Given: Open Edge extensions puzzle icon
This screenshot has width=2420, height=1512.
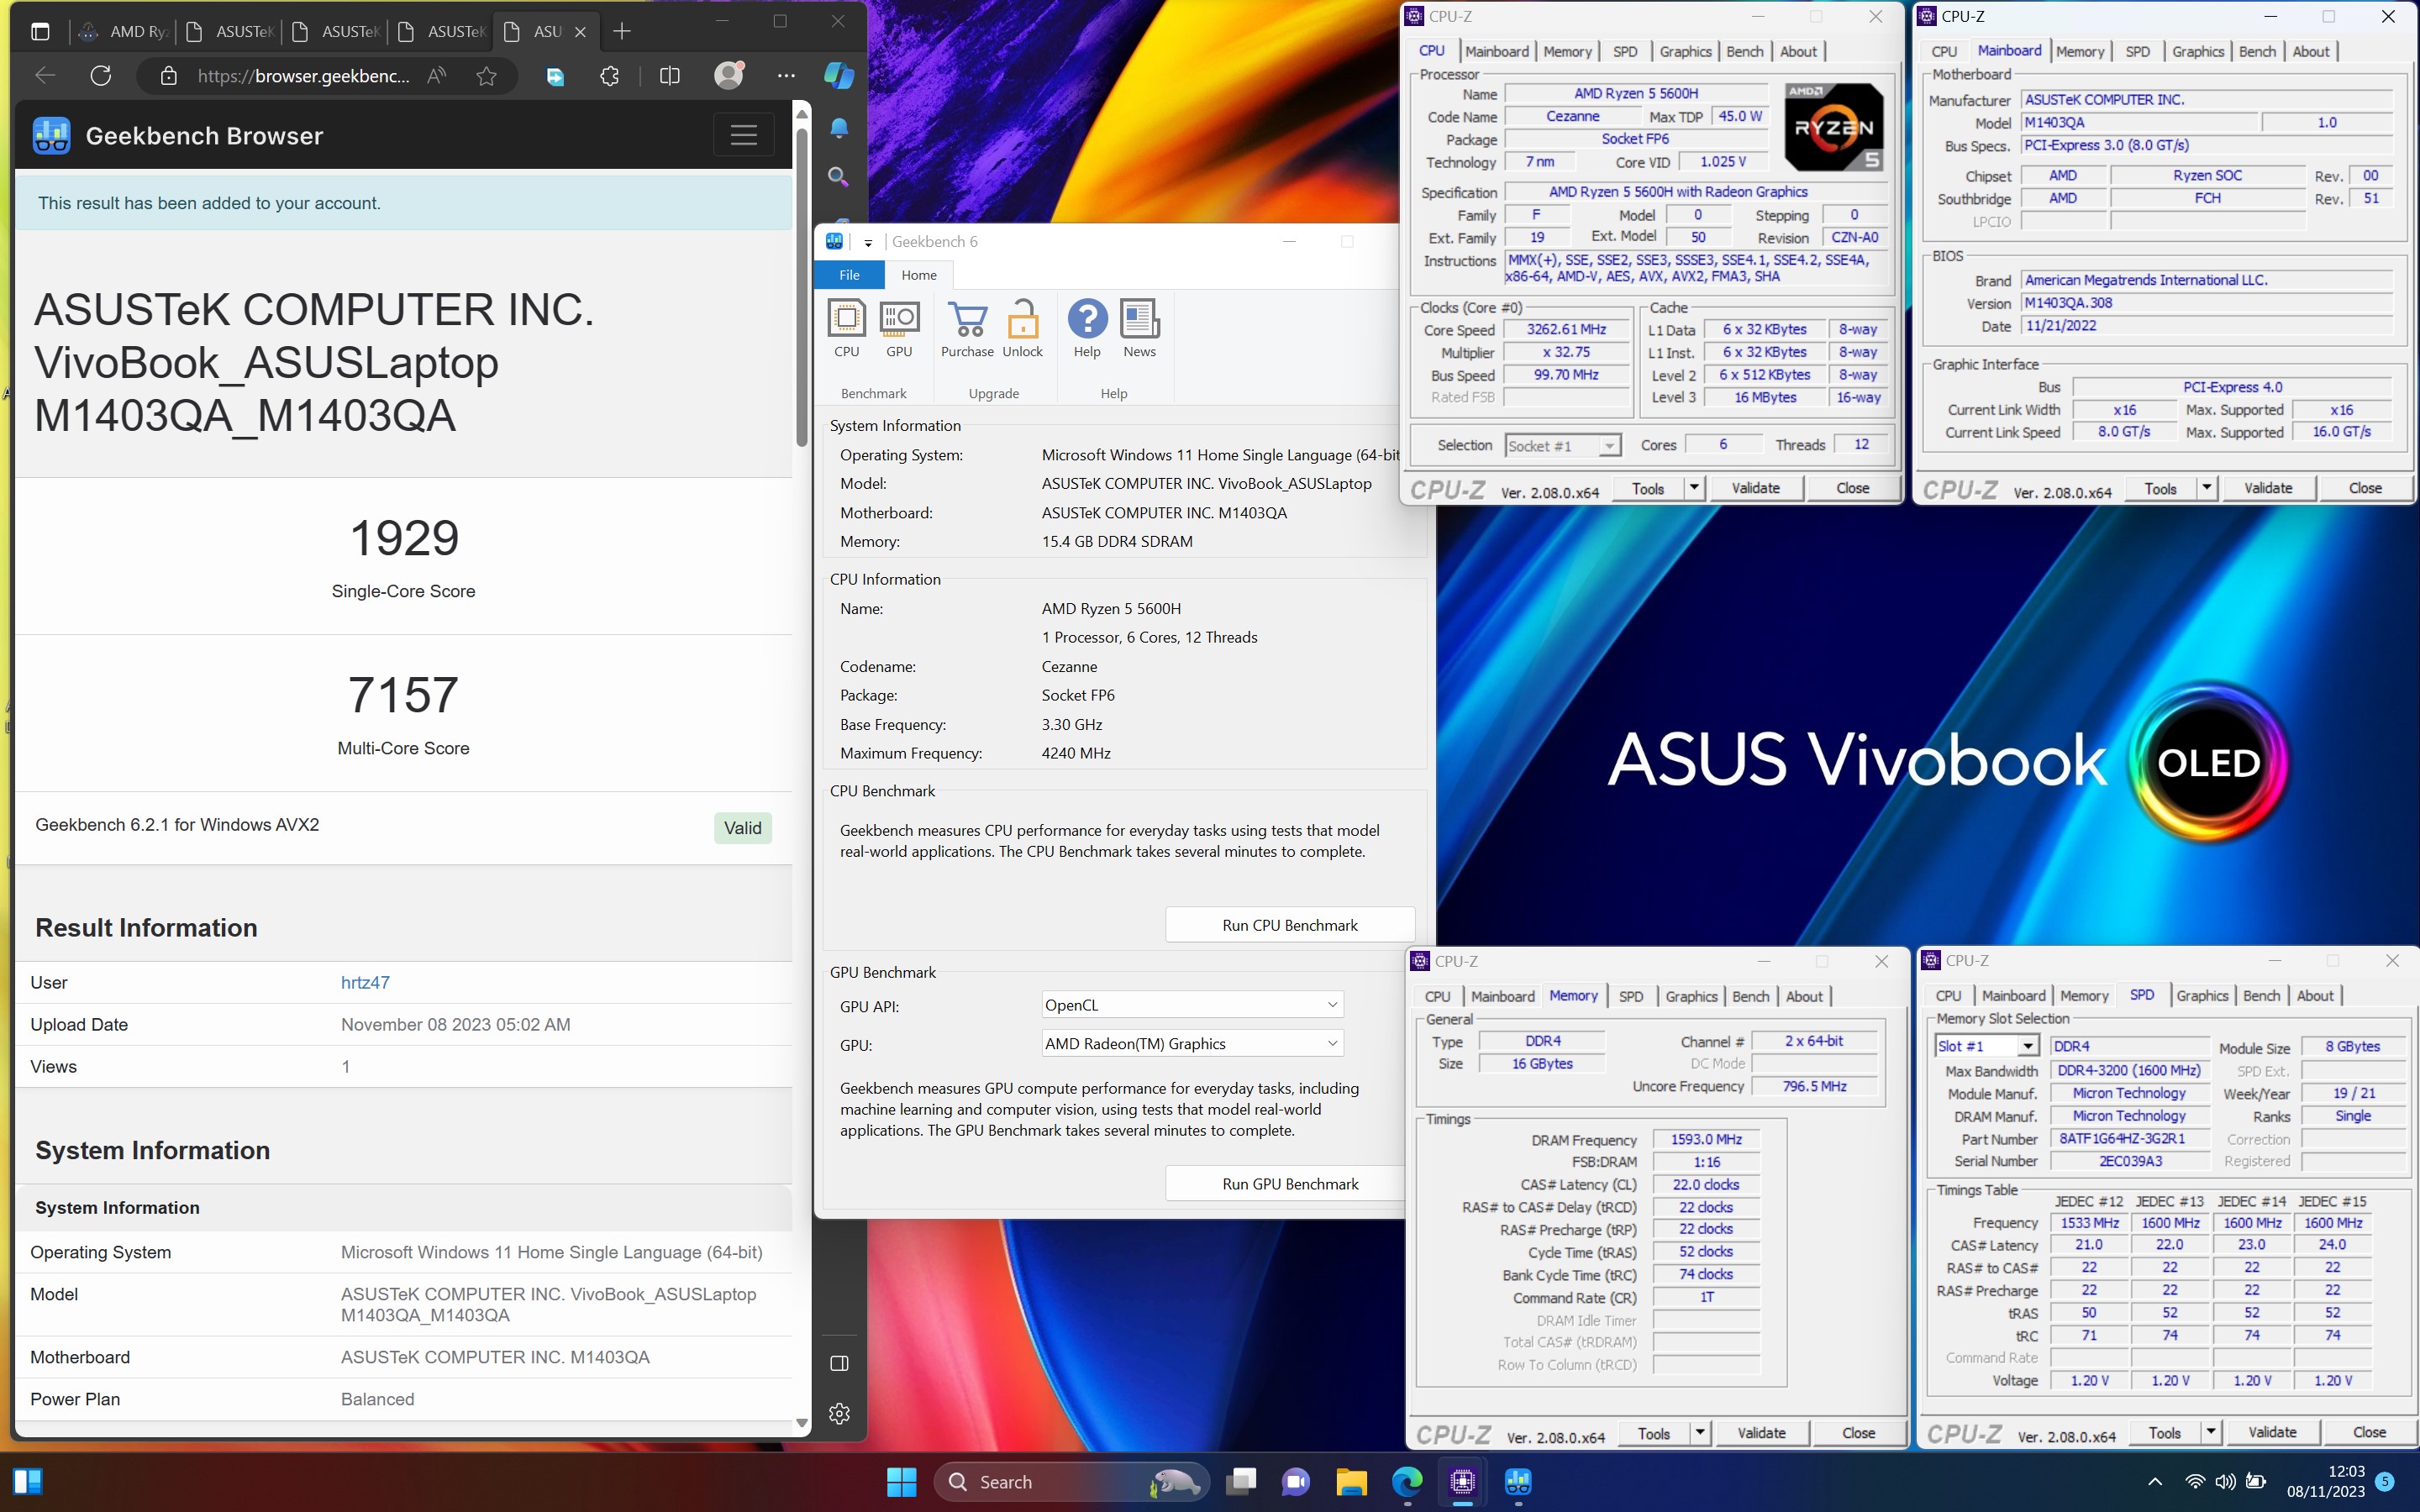Looking at the screenshot, I should click(x=609, y=76).
